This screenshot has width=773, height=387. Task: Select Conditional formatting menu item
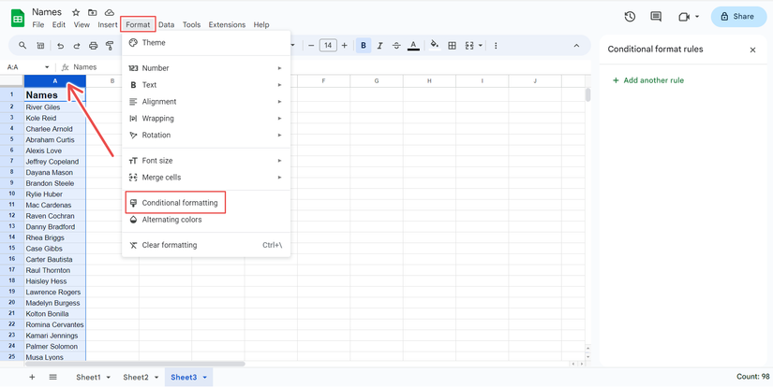tap(206, 203)
